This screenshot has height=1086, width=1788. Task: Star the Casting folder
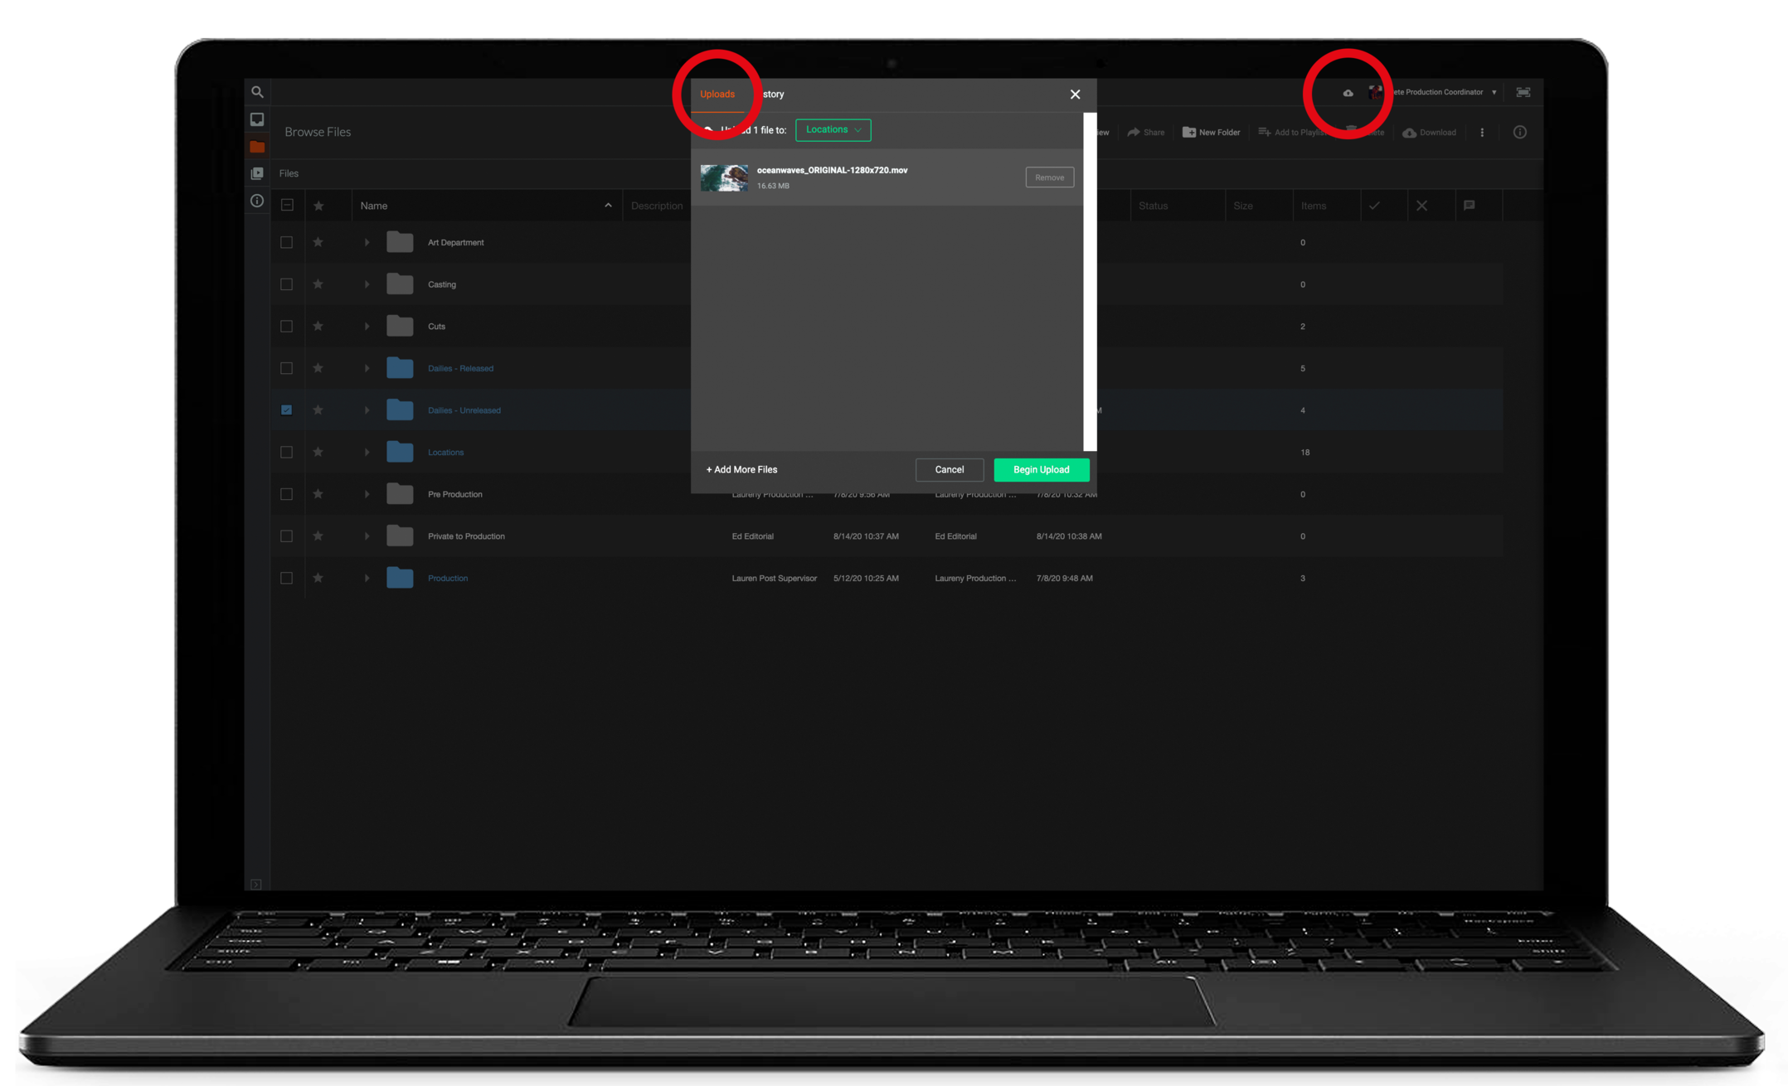coord(318,284)
